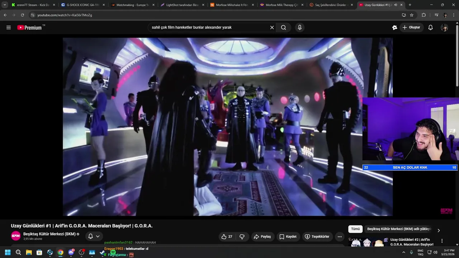Image resolution: width=459 pixels, height=258 pixels.
Task: Open Windows Start menu
Action: click(8, 252)
